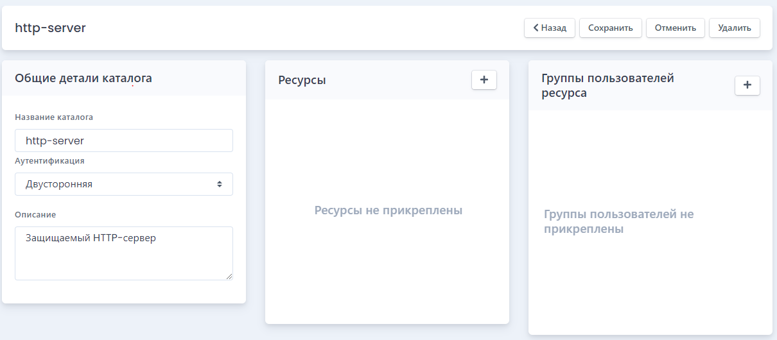The width and height of the screenshot is (777, 340).
Task: Go back with the Назад button
Action: tap(550, 28)
